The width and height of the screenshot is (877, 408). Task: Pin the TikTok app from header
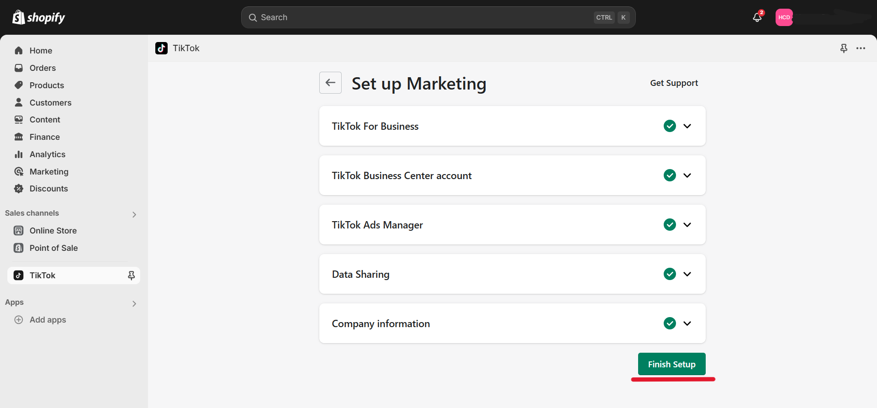coord(844,48)
